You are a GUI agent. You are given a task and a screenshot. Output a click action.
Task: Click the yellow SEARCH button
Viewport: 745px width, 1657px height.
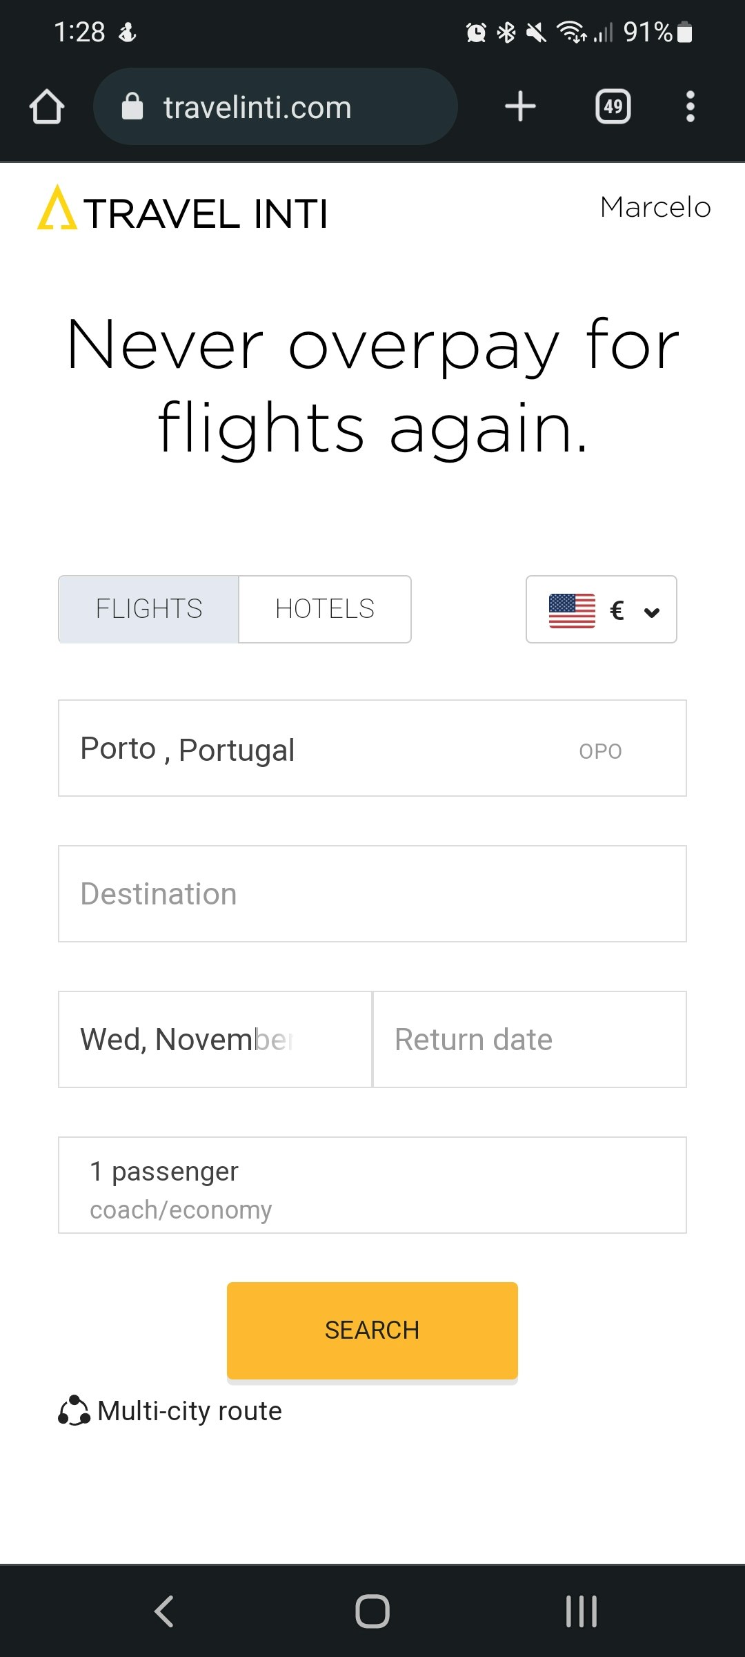tap(372, 1330)
